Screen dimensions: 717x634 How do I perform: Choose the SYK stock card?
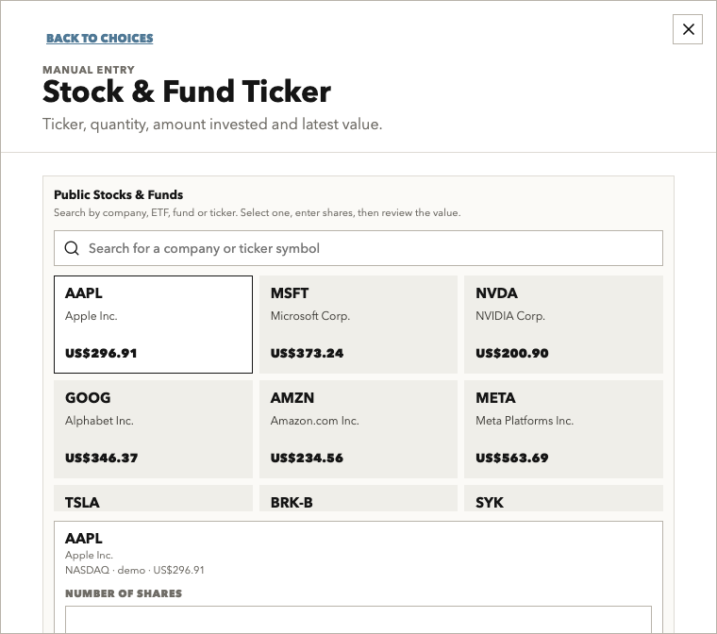tap(563, 498)
